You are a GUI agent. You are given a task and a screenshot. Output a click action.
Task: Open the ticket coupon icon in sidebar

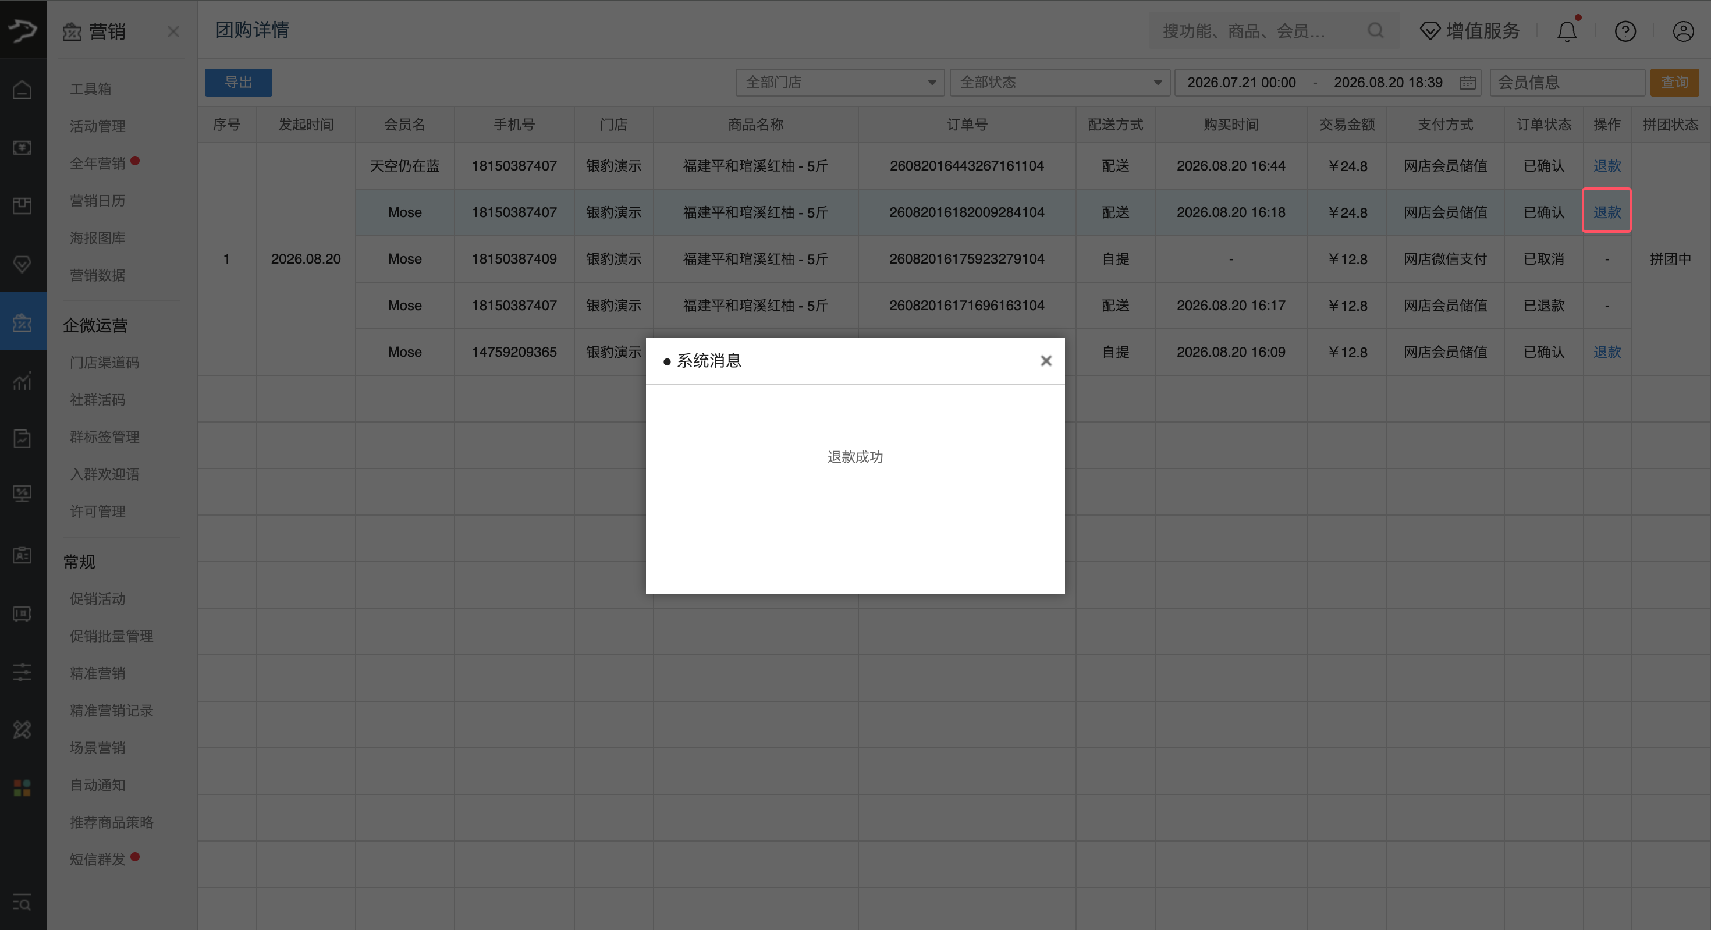click(23, 613)
